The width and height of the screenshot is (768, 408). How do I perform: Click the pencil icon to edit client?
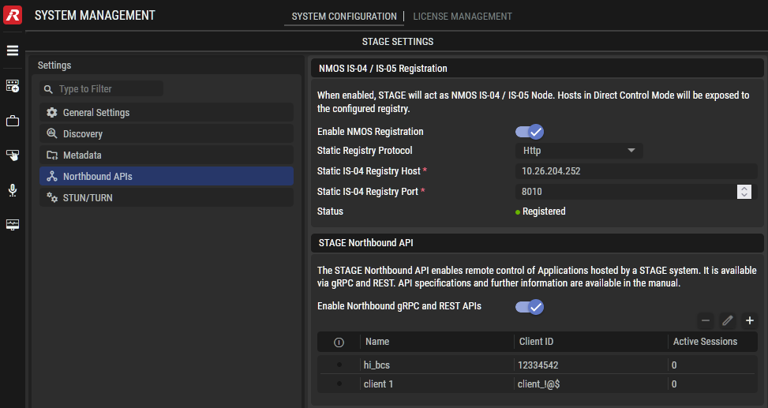pos(727,320)
